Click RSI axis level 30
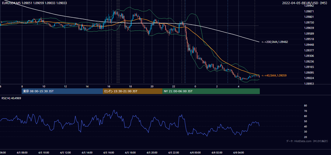This screenshot has width=331, height=155. pyautogui.click(x=306, y=132)
